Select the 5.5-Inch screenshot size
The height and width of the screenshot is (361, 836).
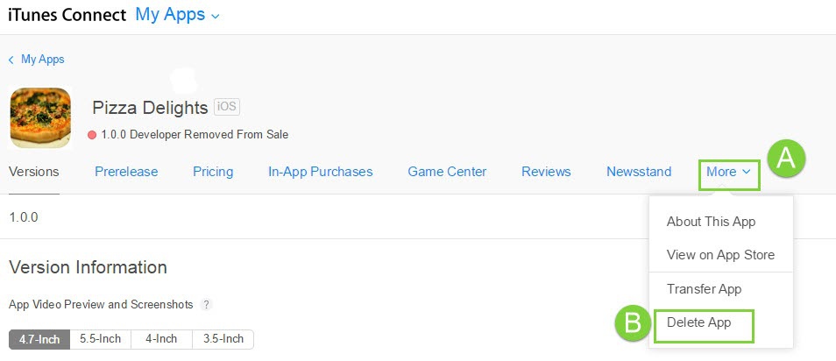point(100,339)
